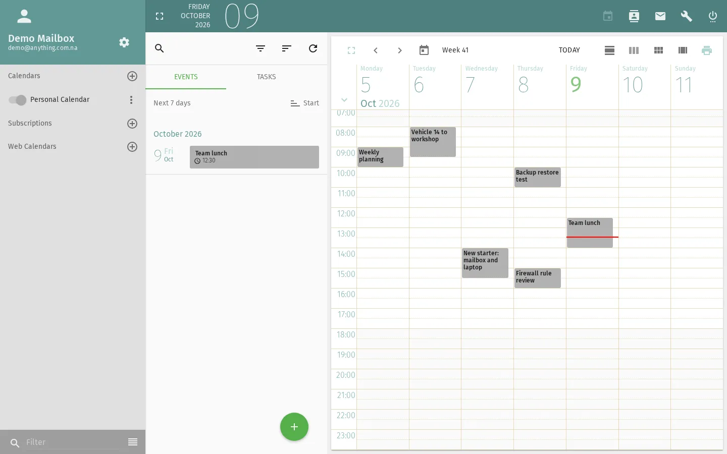Open the Address Book icon
The width and height of the screenshot is (727, 454).
(x=634, y=16)
